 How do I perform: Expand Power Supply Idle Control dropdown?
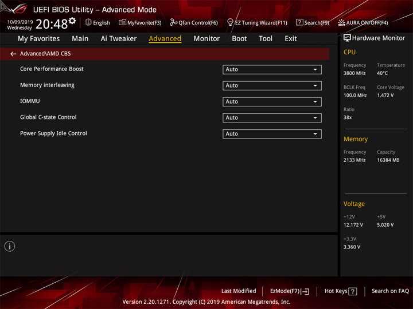point(272,134)
